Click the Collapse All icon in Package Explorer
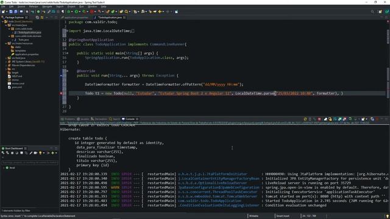Screen dimensions: 390x219 pos(37,18)
